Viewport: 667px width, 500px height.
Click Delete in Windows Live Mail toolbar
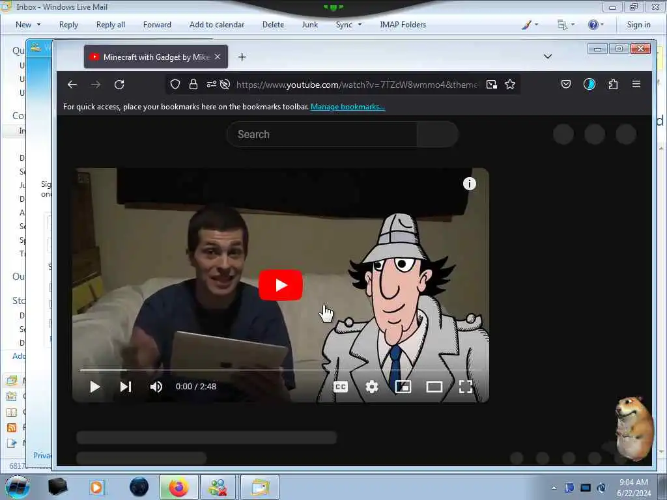tap(273, 25)
